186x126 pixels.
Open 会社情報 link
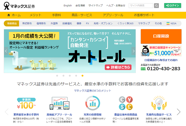[80, 6]
